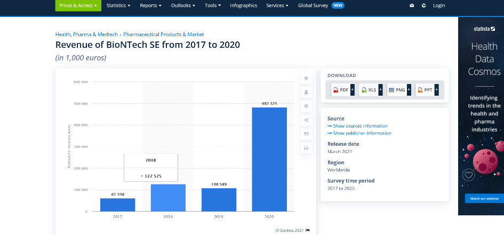The image size is (504, 235).
Task: Click the Statista logo in the ad
Action: point(484,29)
